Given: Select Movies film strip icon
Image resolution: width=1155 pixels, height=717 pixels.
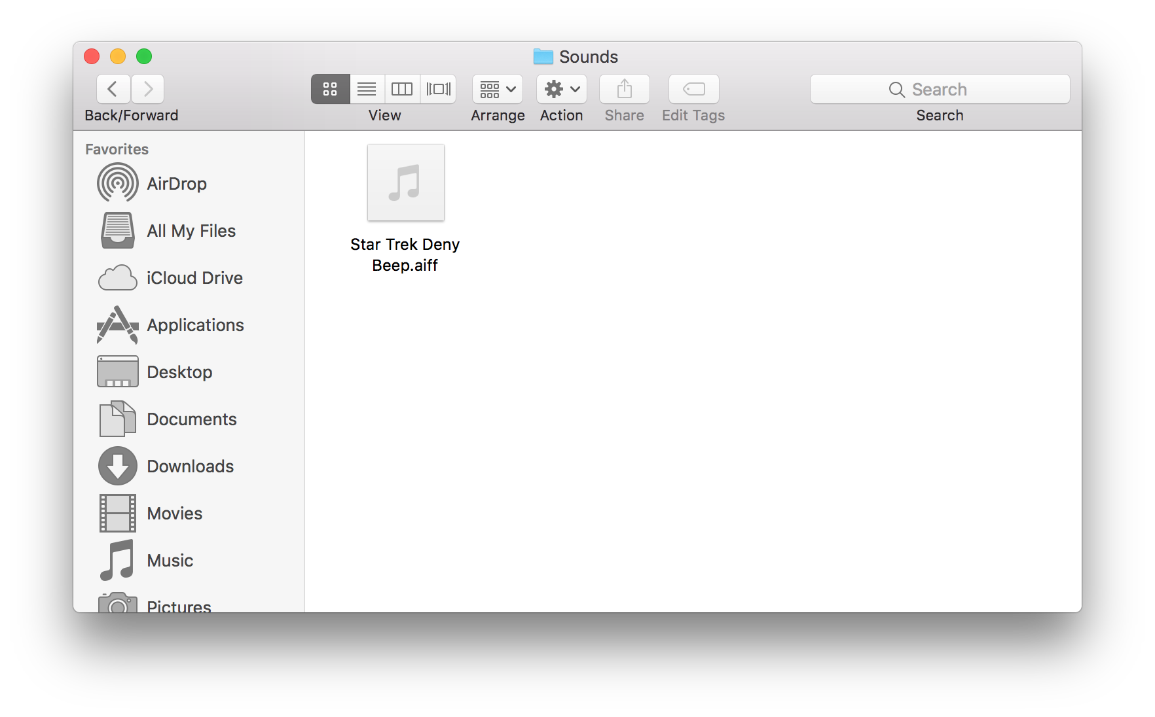Looking at the screenshot, I should tap(118, 513).
